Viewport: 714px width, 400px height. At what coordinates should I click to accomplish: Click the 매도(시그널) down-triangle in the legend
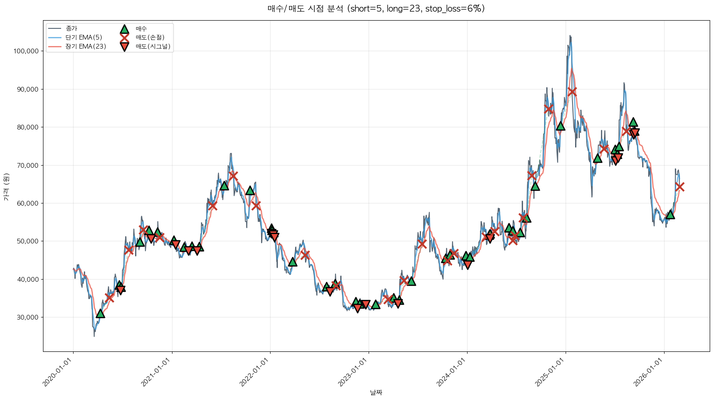click(x=124, y=46)
